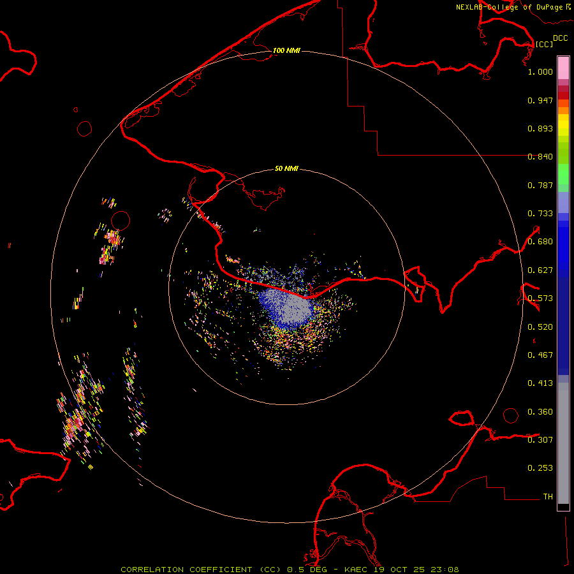The image size is (574, 574).
Task: Choose the orange swatch near 0.947
Action: (563, 105)
